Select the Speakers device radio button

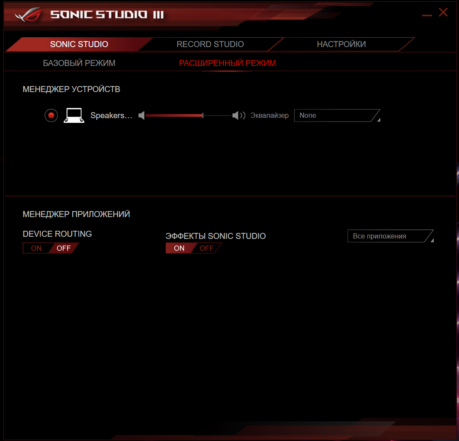51,116
